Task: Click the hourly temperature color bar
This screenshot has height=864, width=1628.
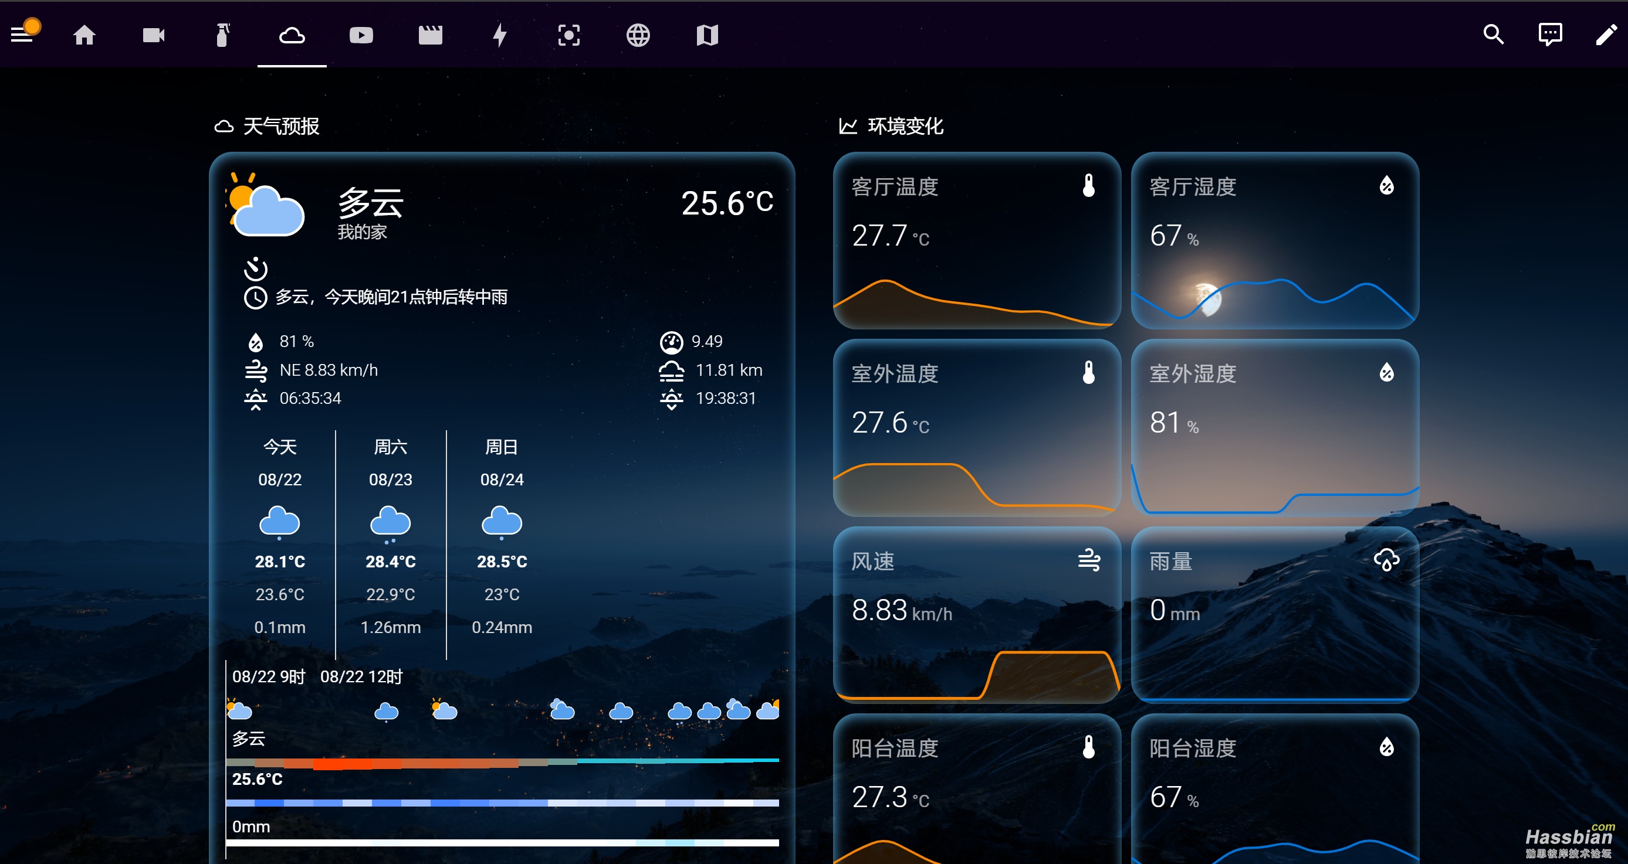Action: (x=502, y=763)
